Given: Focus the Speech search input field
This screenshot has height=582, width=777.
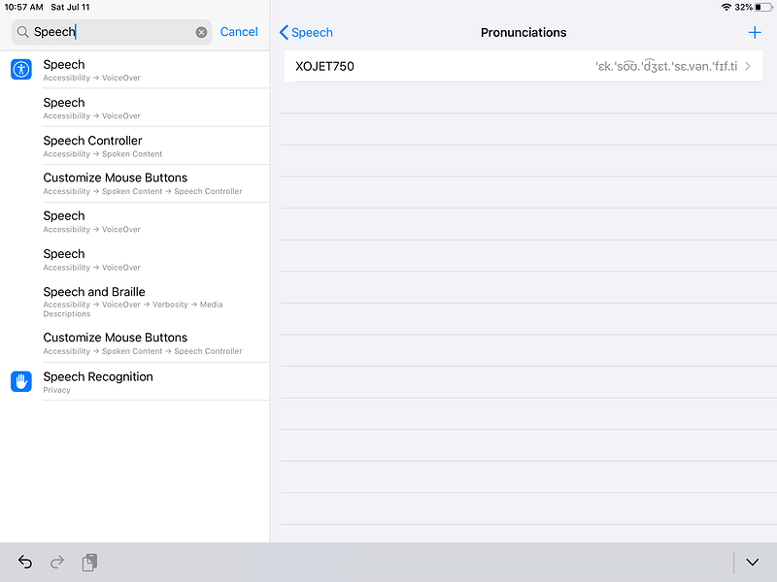Looking at the screenshot, I should pos(112,32).
